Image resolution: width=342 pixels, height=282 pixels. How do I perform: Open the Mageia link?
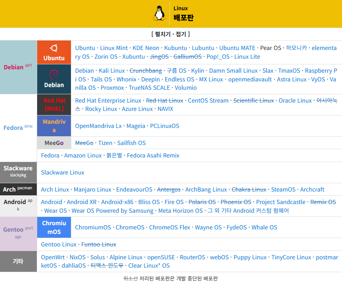[x=136, y=126]
